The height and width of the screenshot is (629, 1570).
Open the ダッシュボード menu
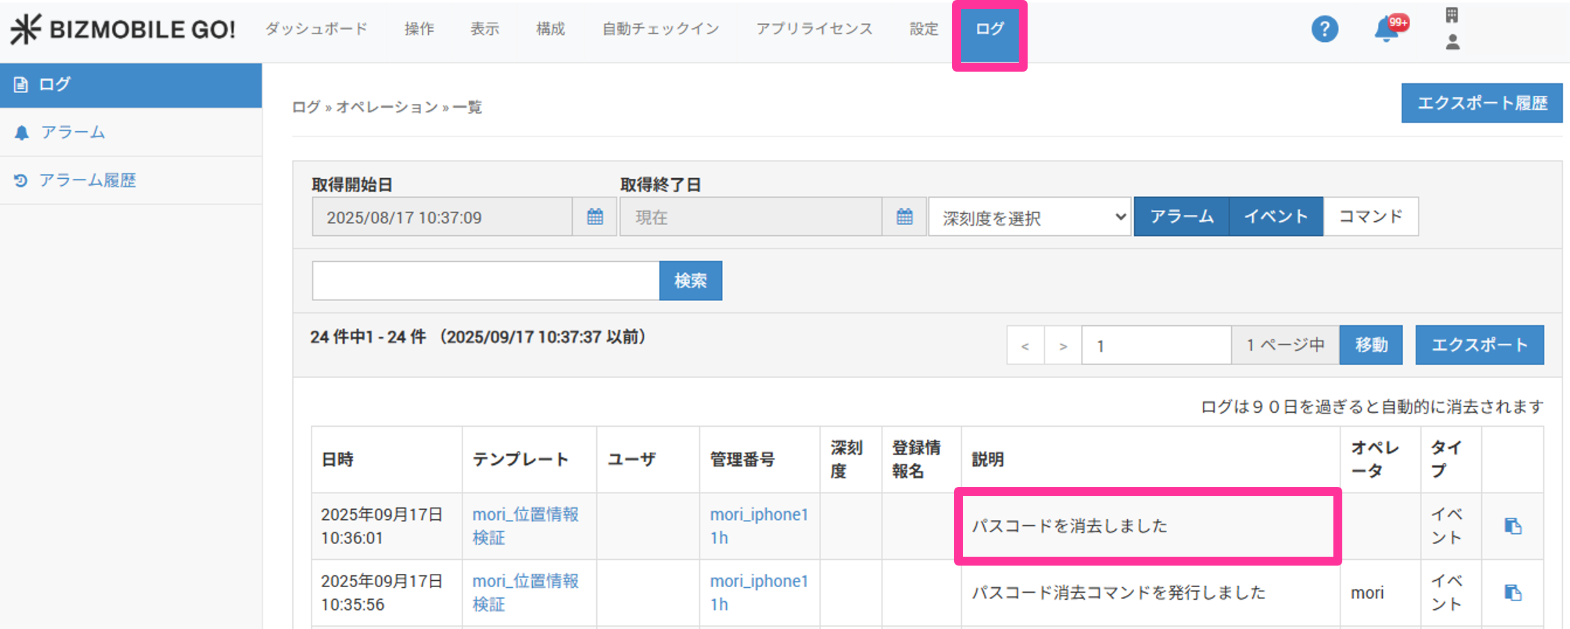point(316,29)
